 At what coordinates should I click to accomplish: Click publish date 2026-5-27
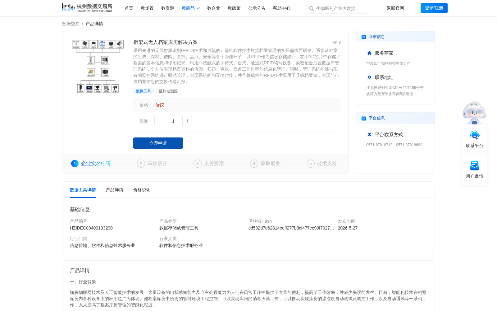pyautogui.click(x=348, y=228)
